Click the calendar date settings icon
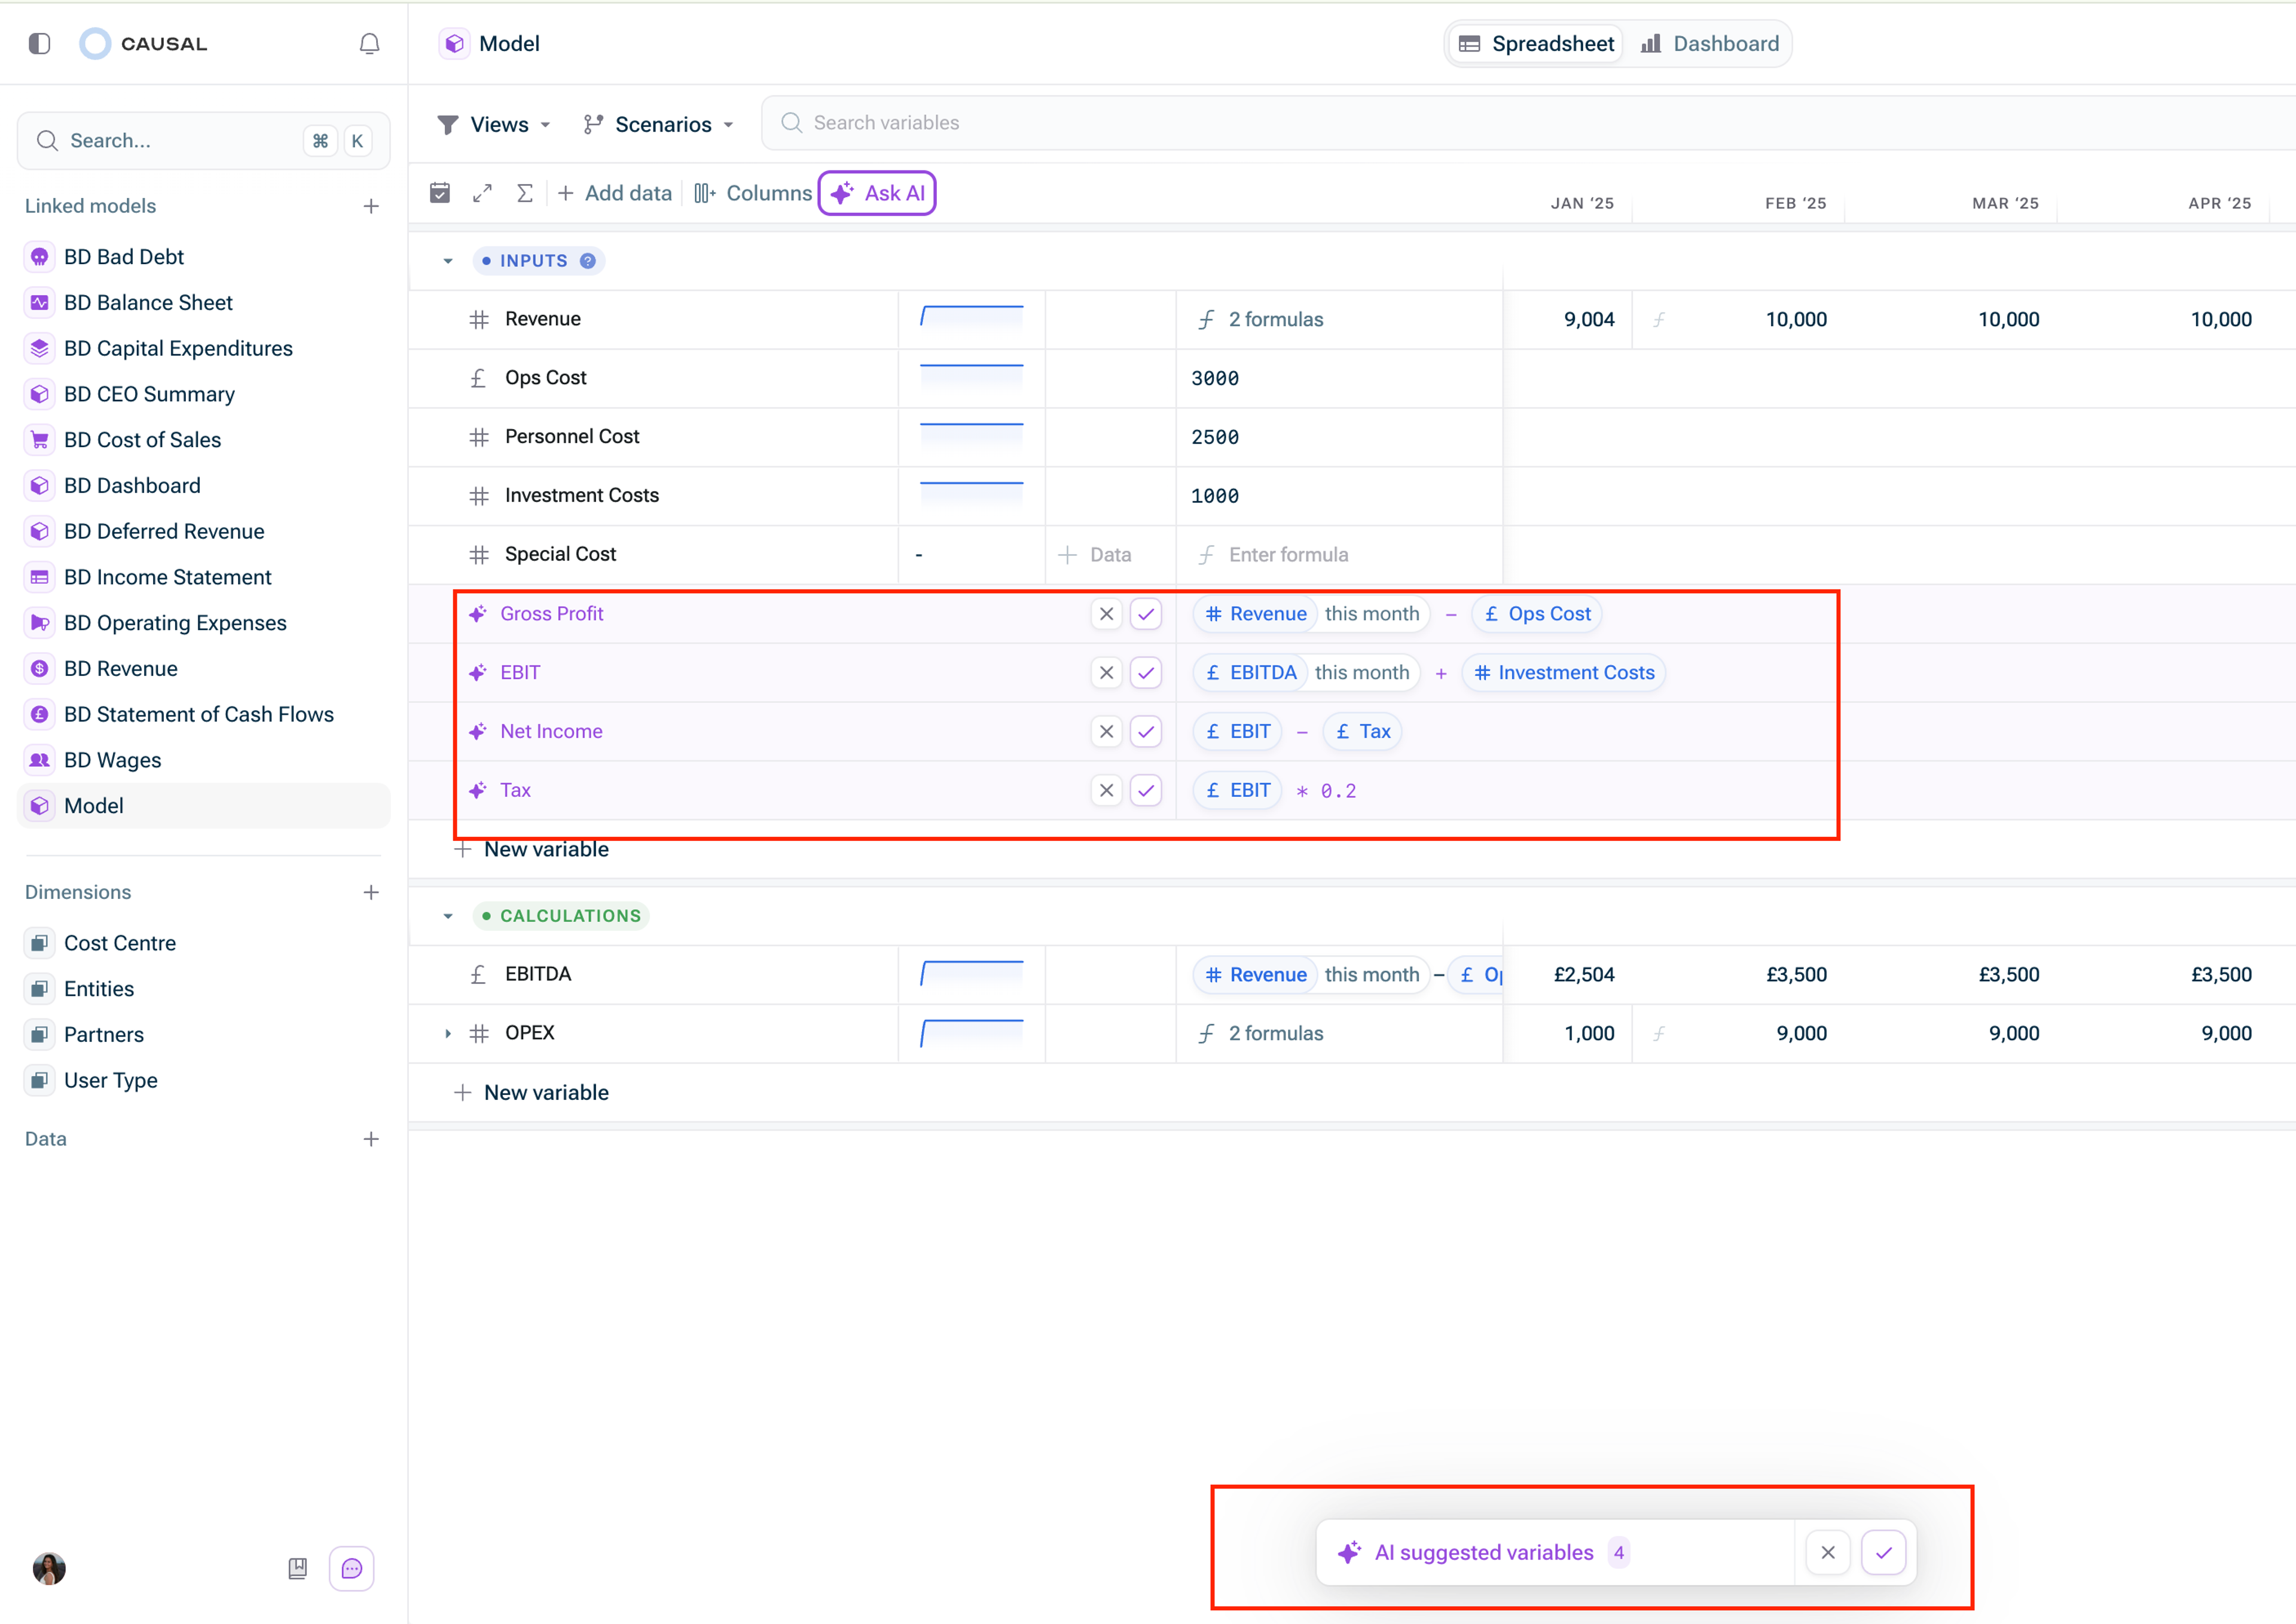This screenshot has width=2296, height=1624. pos(440,193)
